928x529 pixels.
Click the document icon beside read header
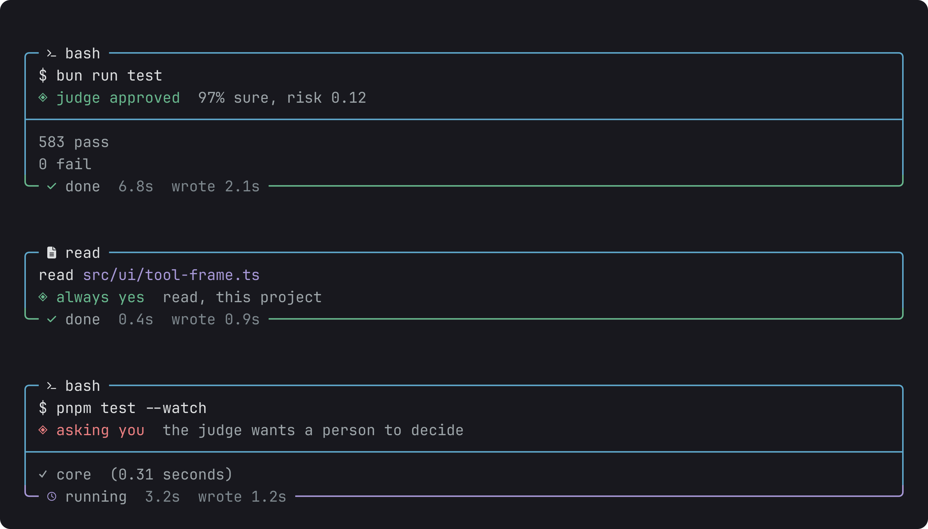52,253
